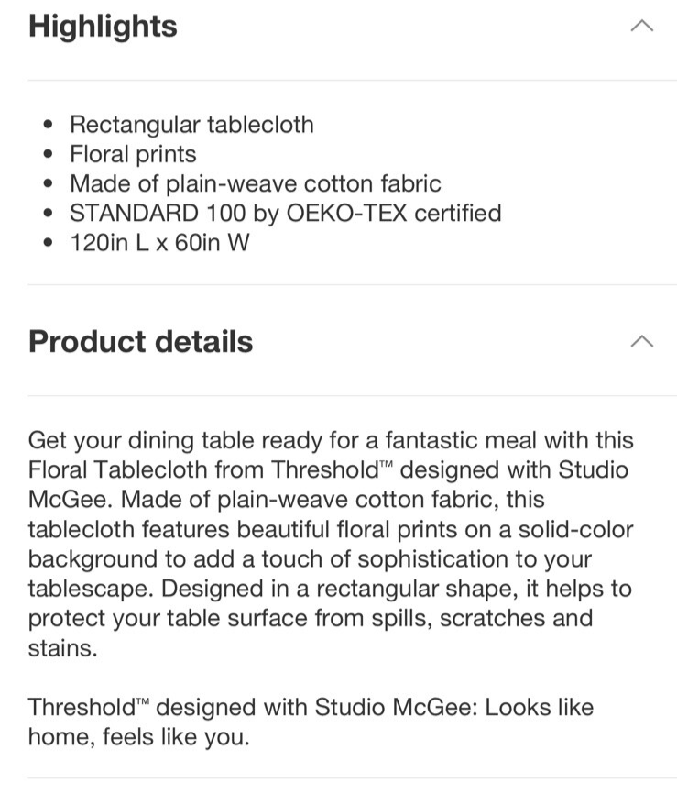Tap Studio McGee in the tagline
The width and height of the screenshot is (677, 805).
pos(397,708)
